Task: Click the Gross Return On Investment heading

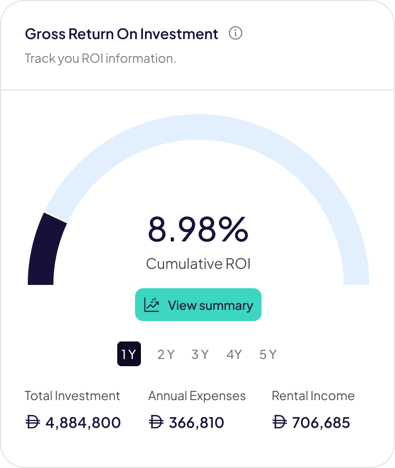Action: (122, 34)
